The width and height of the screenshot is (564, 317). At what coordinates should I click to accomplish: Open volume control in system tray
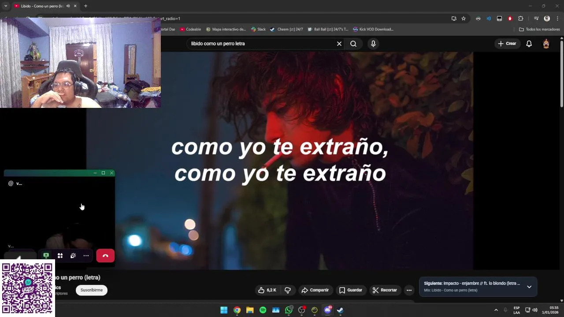click(x=535, y=310)
